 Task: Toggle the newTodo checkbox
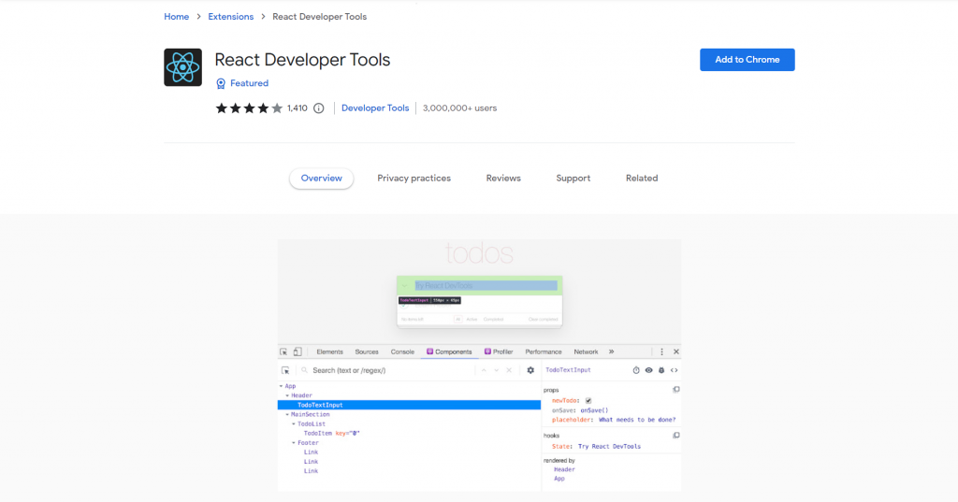(588, 401)
